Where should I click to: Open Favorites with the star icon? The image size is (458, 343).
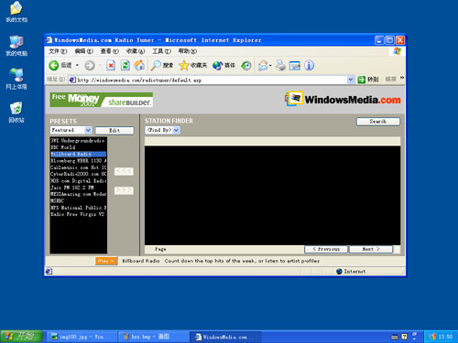pos(184,65)
